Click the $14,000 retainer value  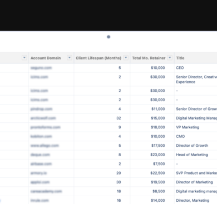(x=158, y=200)
